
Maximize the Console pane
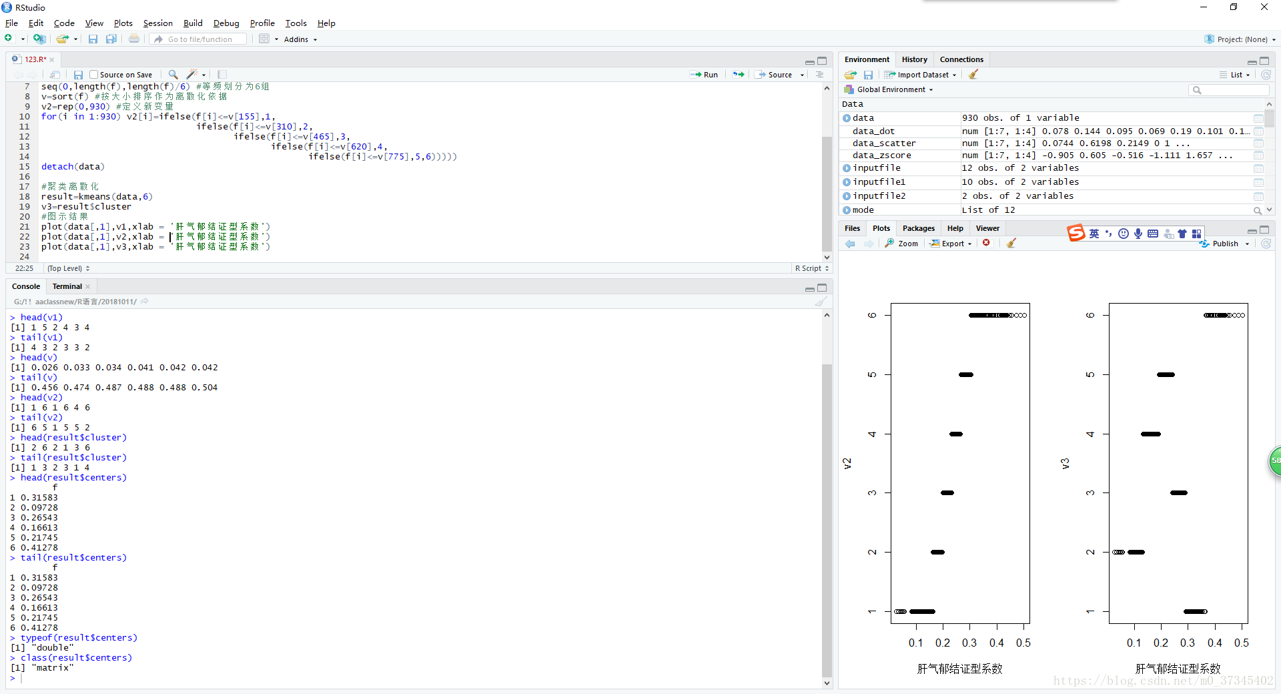(x=822, y=288)
